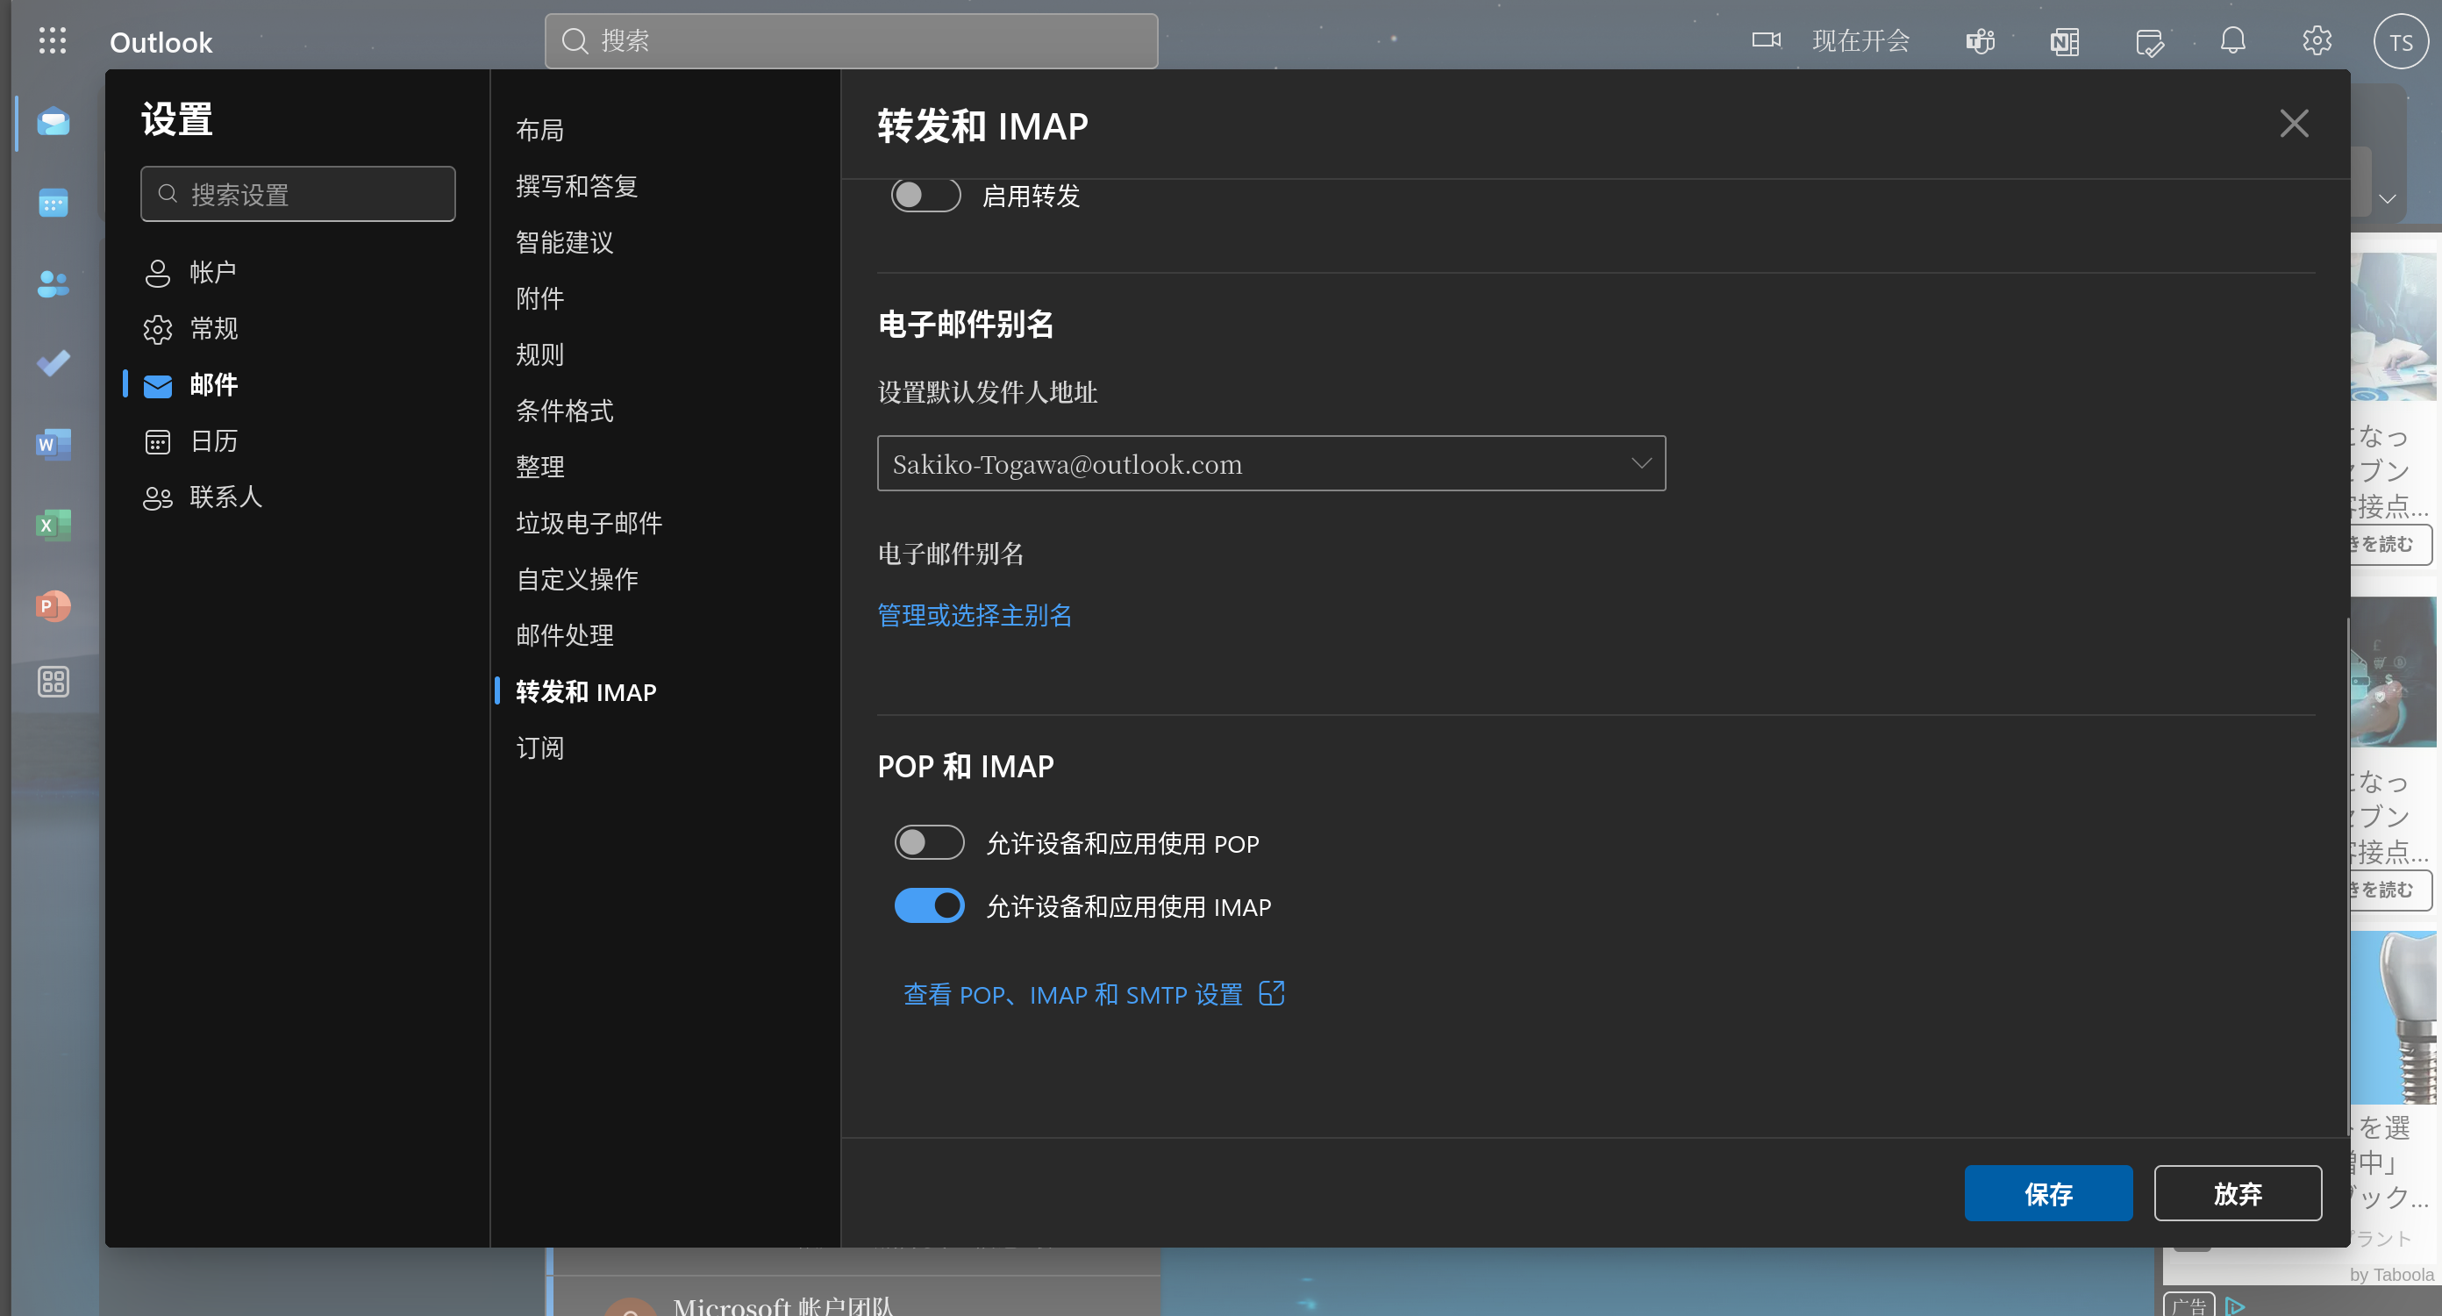Focus the top 搜索 search box
2442x1316 pixels.
[850, 40]
